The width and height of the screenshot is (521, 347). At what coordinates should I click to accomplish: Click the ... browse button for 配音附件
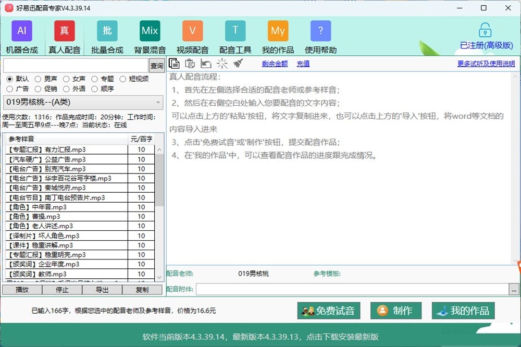(x=515, y=289)
